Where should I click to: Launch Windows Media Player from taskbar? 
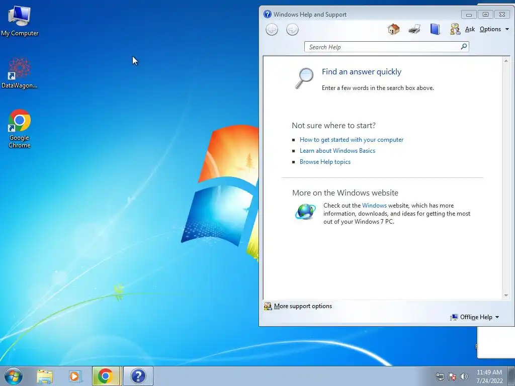75,376
